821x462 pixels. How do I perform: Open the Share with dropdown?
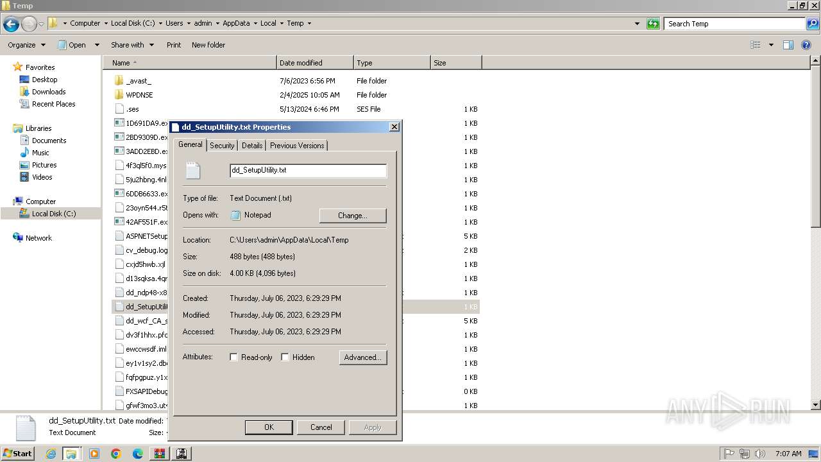pyautogui.click(x=132, y=45)
